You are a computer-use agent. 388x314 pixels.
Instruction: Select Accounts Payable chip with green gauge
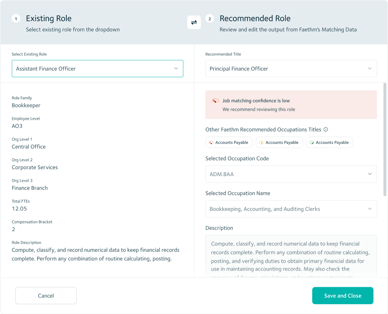[329, 143]
